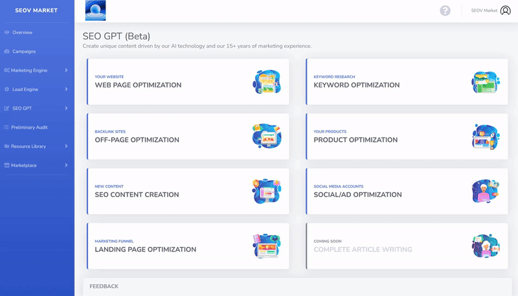Viewport: 518px width, 296px height.
Task: Expand the Lead Engine sidebar submenu
Action: point(66,89)
